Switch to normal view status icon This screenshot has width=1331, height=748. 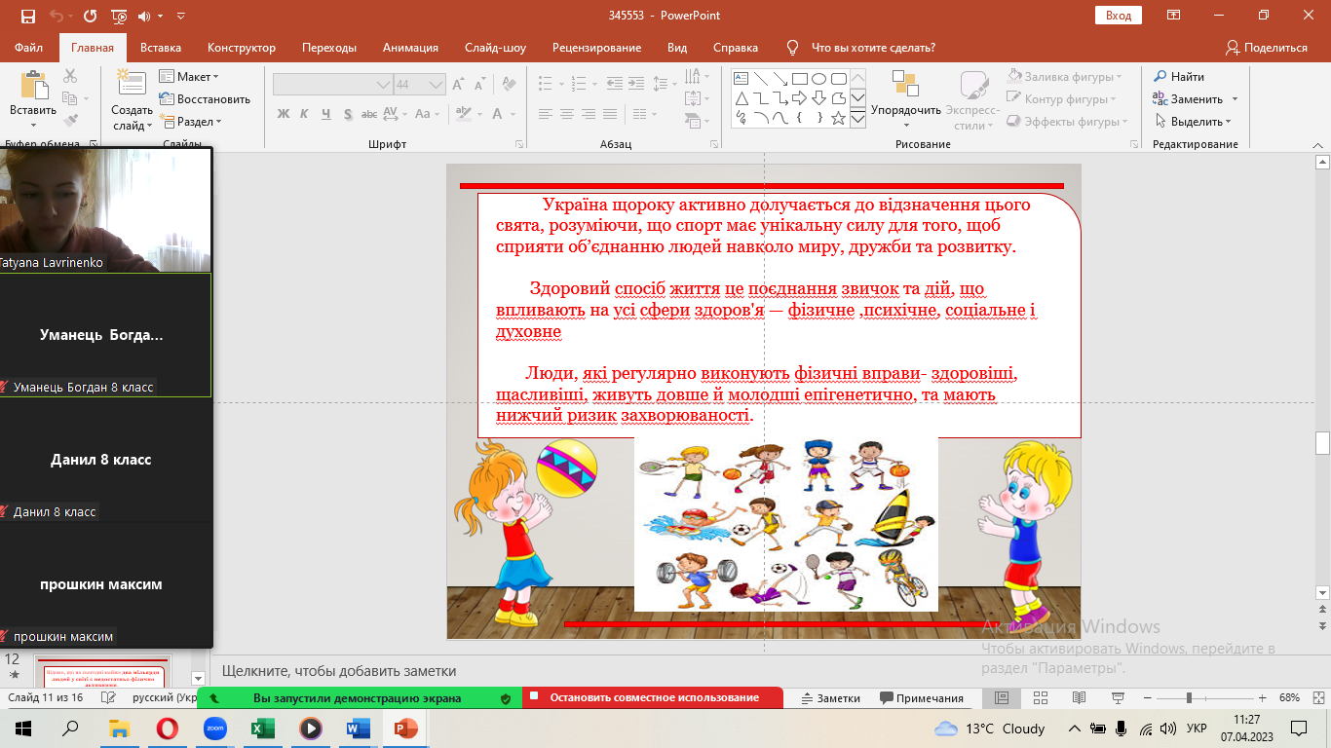[1001, 698]
